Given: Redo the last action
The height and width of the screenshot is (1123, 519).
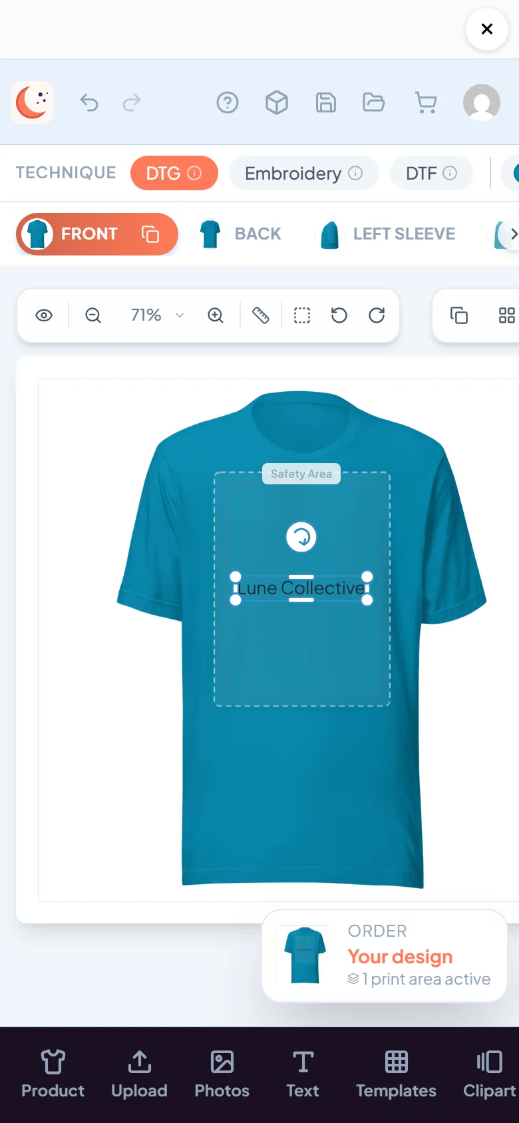Looking at the screenshot, I should pos(132,102).
